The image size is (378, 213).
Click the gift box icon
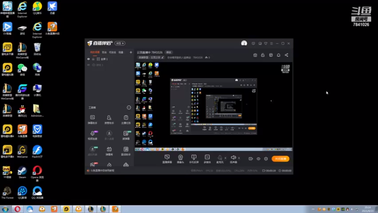[x=255, y=55]
